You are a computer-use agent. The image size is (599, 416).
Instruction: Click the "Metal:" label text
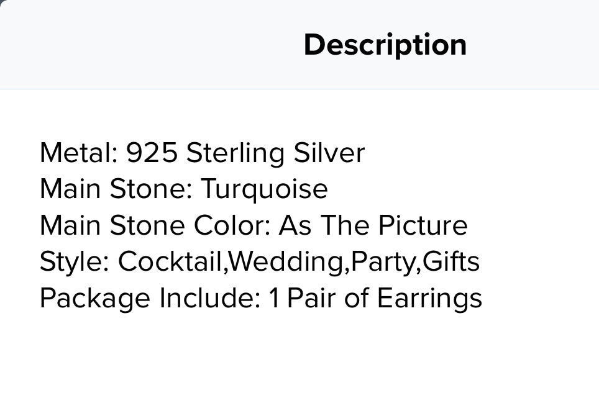(78, 153)
